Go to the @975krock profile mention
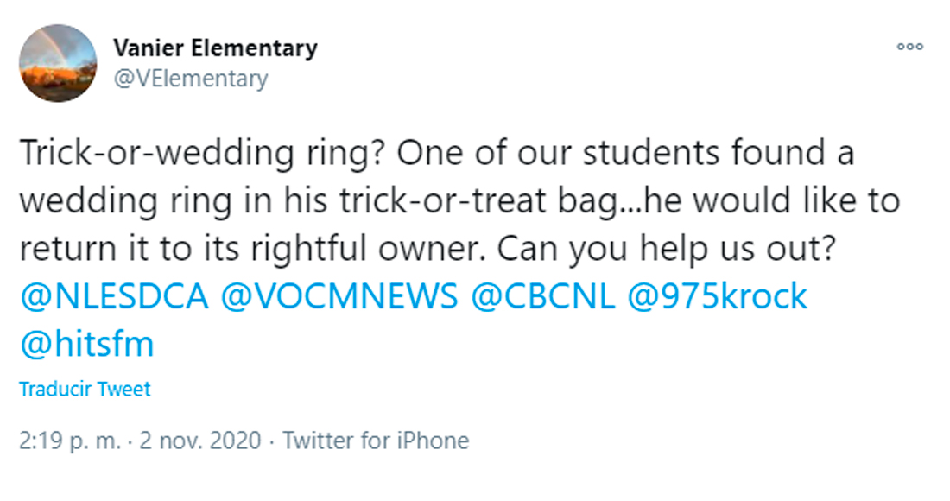Screen dimensions: 950x501 [719, 296]
